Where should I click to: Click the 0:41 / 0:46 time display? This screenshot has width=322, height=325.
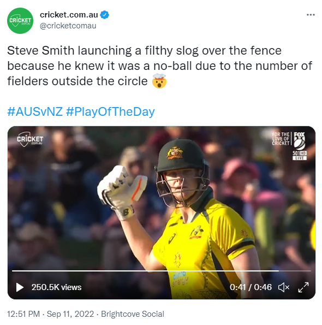(x=251, y=287)
